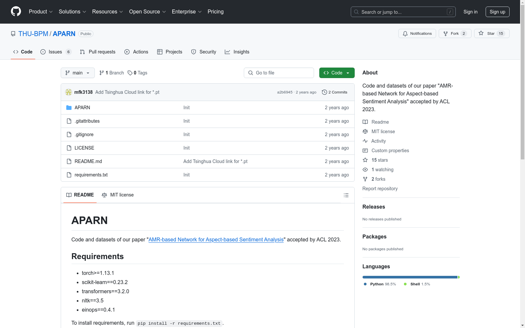Open the main branch selector dropdown

[78, 73]
